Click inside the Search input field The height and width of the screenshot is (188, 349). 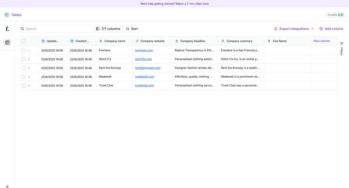point(58,29)
